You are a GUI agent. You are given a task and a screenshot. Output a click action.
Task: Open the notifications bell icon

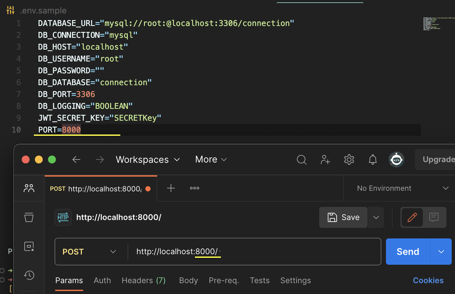372,159
